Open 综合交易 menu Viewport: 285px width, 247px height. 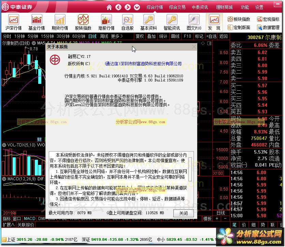177,7
